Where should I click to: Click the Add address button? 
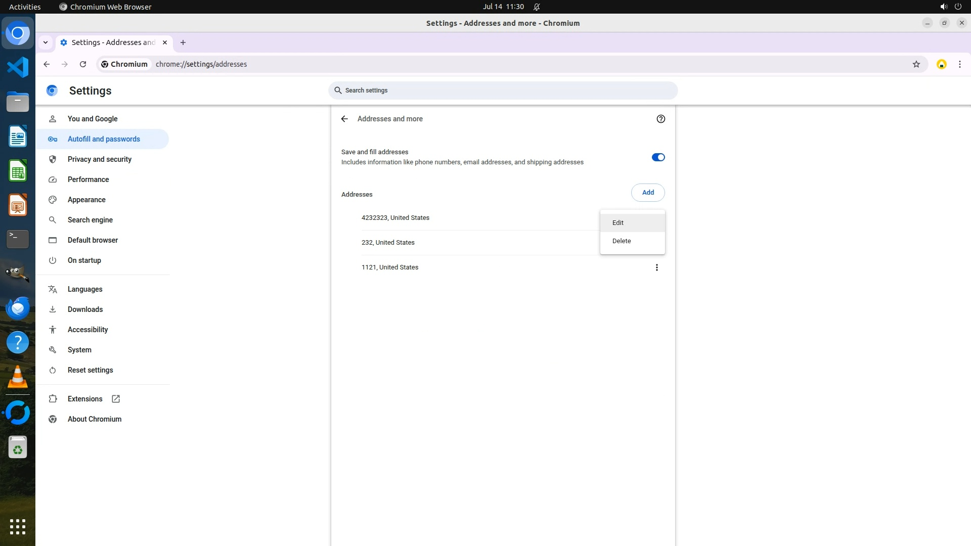[x=647, y=193]
